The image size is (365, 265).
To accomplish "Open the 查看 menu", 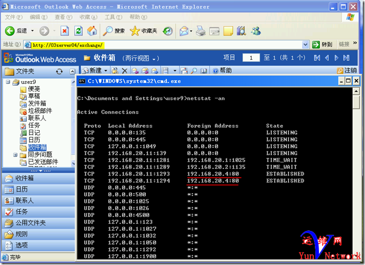I will 64,17.
